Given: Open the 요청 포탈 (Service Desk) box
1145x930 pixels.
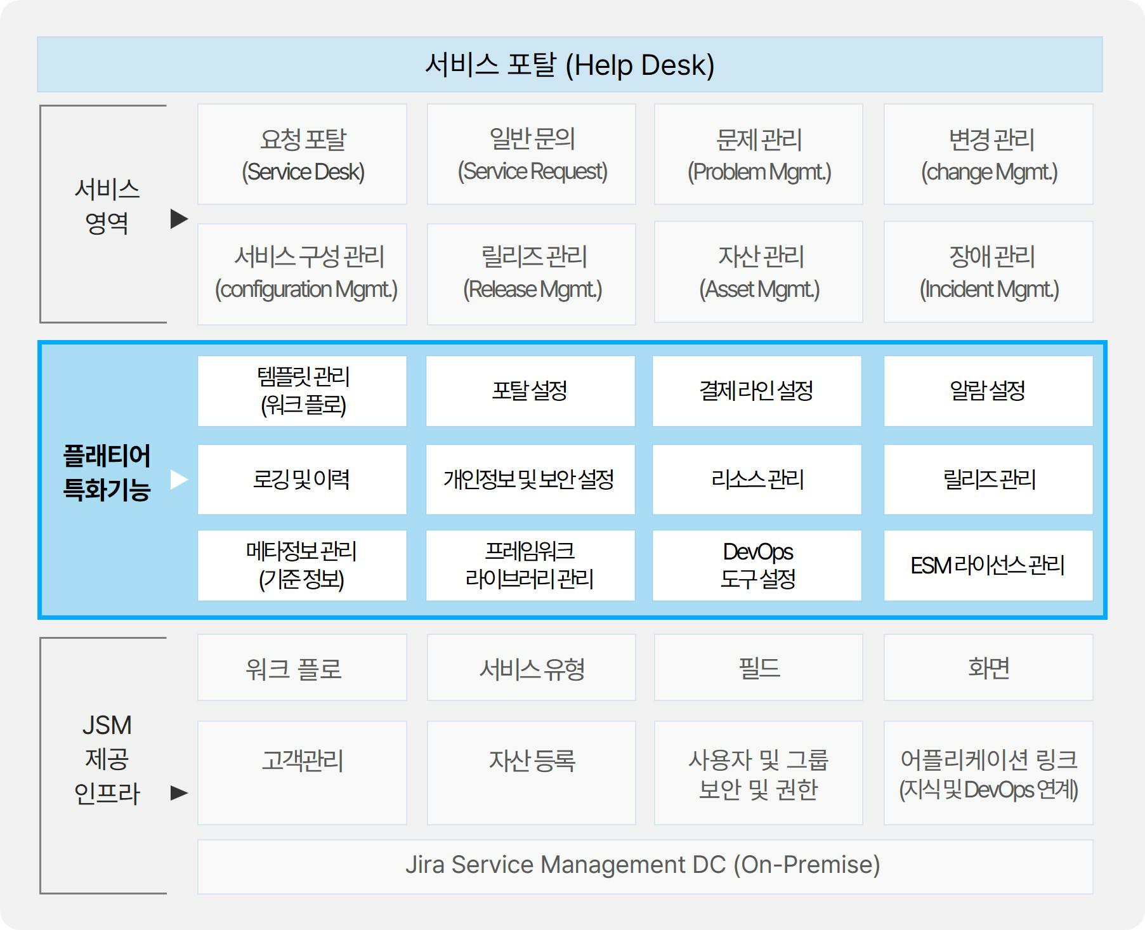Looking at the screenshot, I should coord(302,155).
